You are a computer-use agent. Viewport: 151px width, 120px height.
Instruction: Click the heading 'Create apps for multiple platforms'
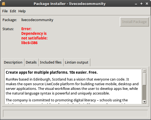52,72
